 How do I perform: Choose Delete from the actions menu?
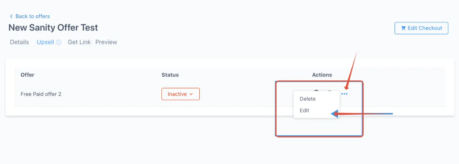pos(308,99)
